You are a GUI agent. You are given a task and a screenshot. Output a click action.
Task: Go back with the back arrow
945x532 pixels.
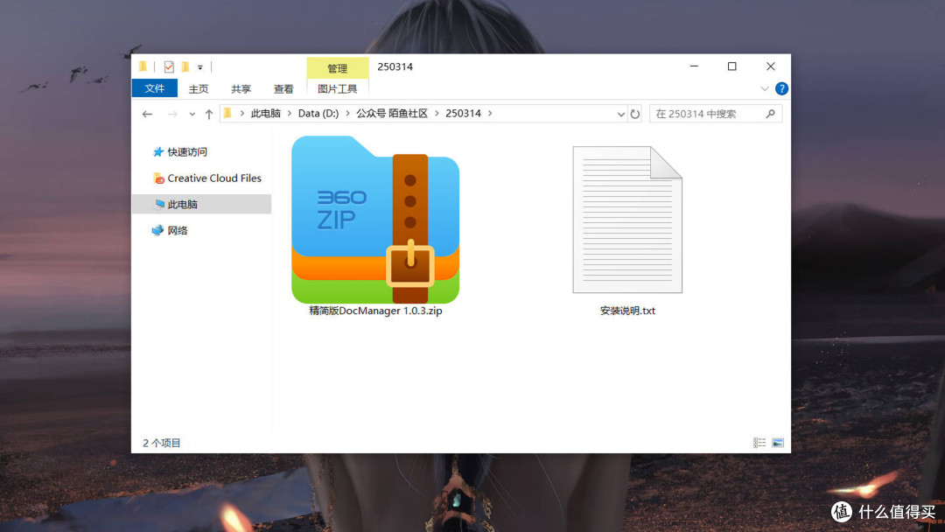147,114
